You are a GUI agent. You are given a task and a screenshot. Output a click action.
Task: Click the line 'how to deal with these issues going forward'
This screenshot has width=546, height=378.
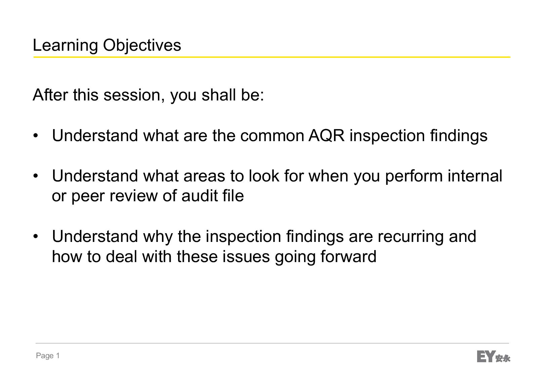point(214,257)
